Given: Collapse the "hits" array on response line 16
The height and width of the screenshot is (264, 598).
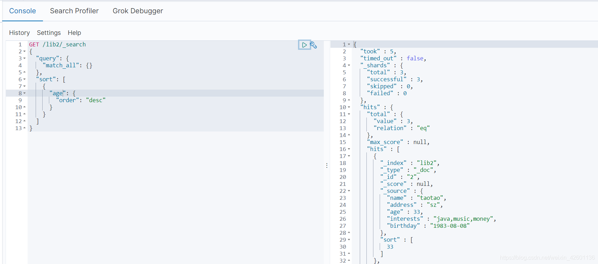Looking at the screenshot, I should tap(349, 149).
